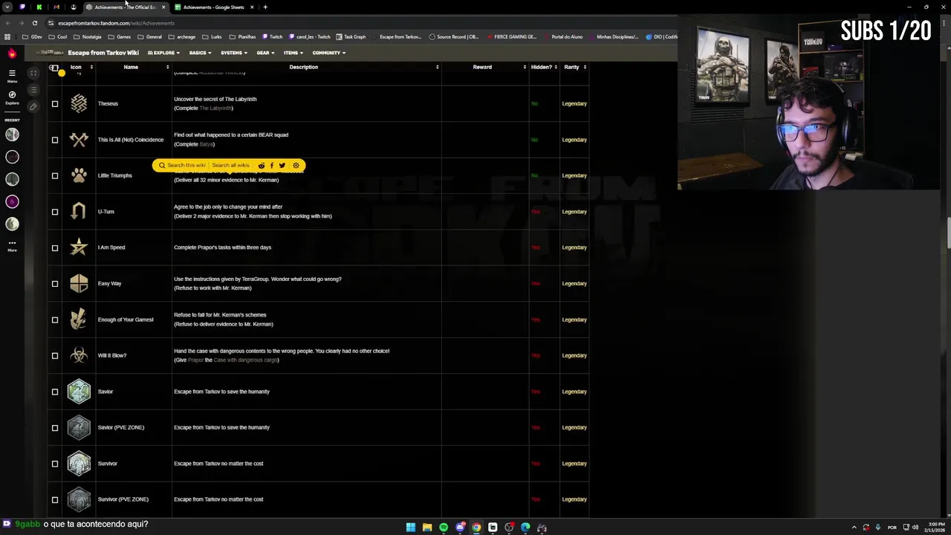Click the pencil edit page icon
Screen dimensions: 951x535
coord(33,106)
